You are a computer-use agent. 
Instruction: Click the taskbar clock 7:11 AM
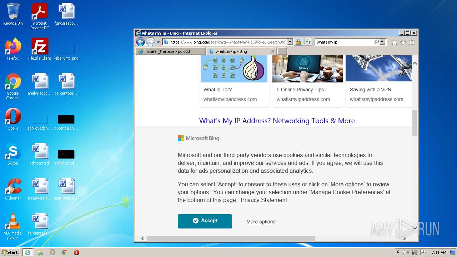[x=439, y=252]
